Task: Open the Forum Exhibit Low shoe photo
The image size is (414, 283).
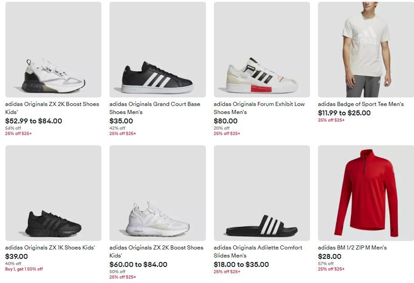Action: [x=261, y=50]
